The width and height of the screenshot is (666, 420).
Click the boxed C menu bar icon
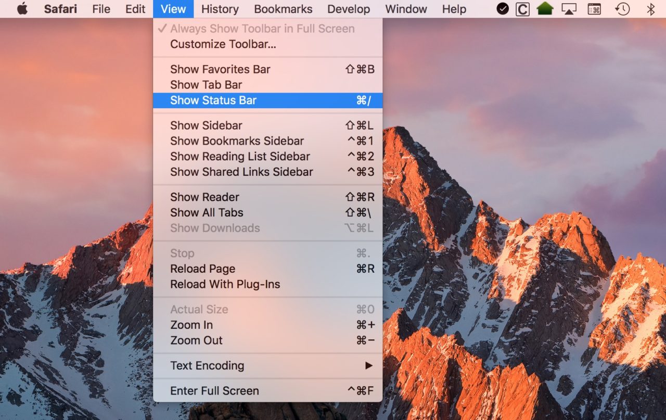[522, 9]
